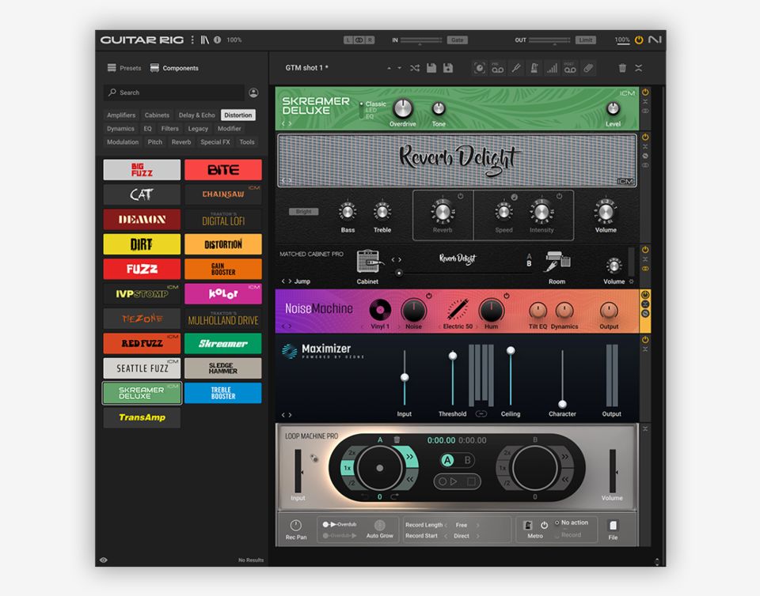Screen dimensions: 760x596
Task: Open the Guitar Rig main menu dots
Action: point(192,40)
